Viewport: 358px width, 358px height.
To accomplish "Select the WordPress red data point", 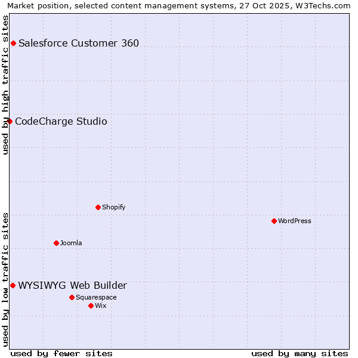I will (274, 221).
